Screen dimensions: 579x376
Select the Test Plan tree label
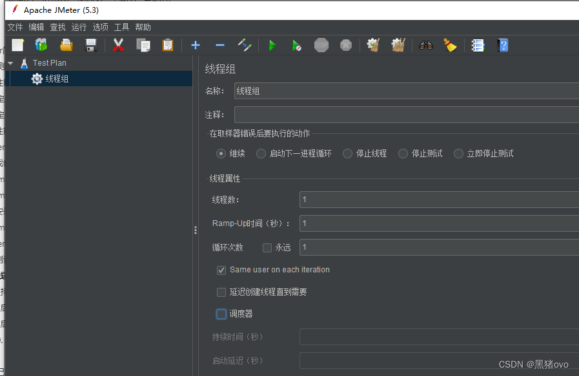(50, 63)
